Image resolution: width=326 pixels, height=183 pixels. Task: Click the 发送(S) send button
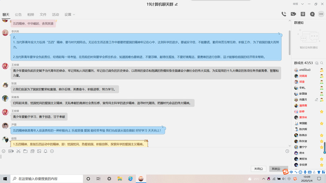click(x=275, y=169)
